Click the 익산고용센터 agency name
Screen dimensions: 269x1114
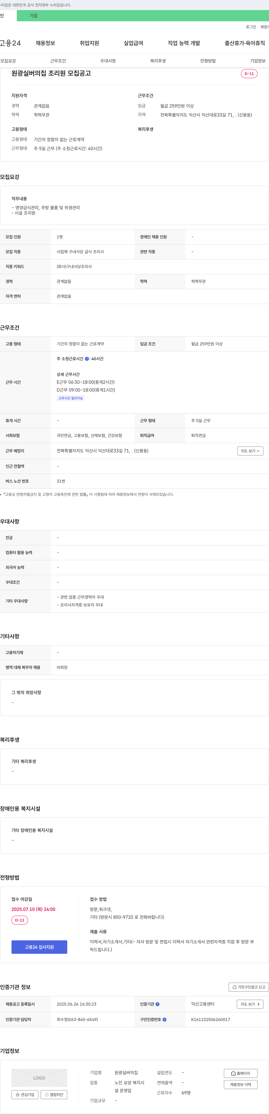pyautogui.click(x=203, y=1004)
